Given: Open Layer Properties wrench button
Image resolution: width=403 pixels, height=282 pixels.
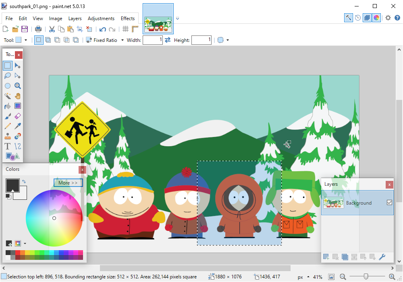Looking at the screenshot, I should point(382,257).
